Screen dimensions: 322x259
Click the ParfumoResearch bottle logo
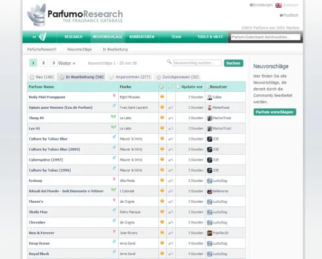pyautogui.click(x=37, y=15)
